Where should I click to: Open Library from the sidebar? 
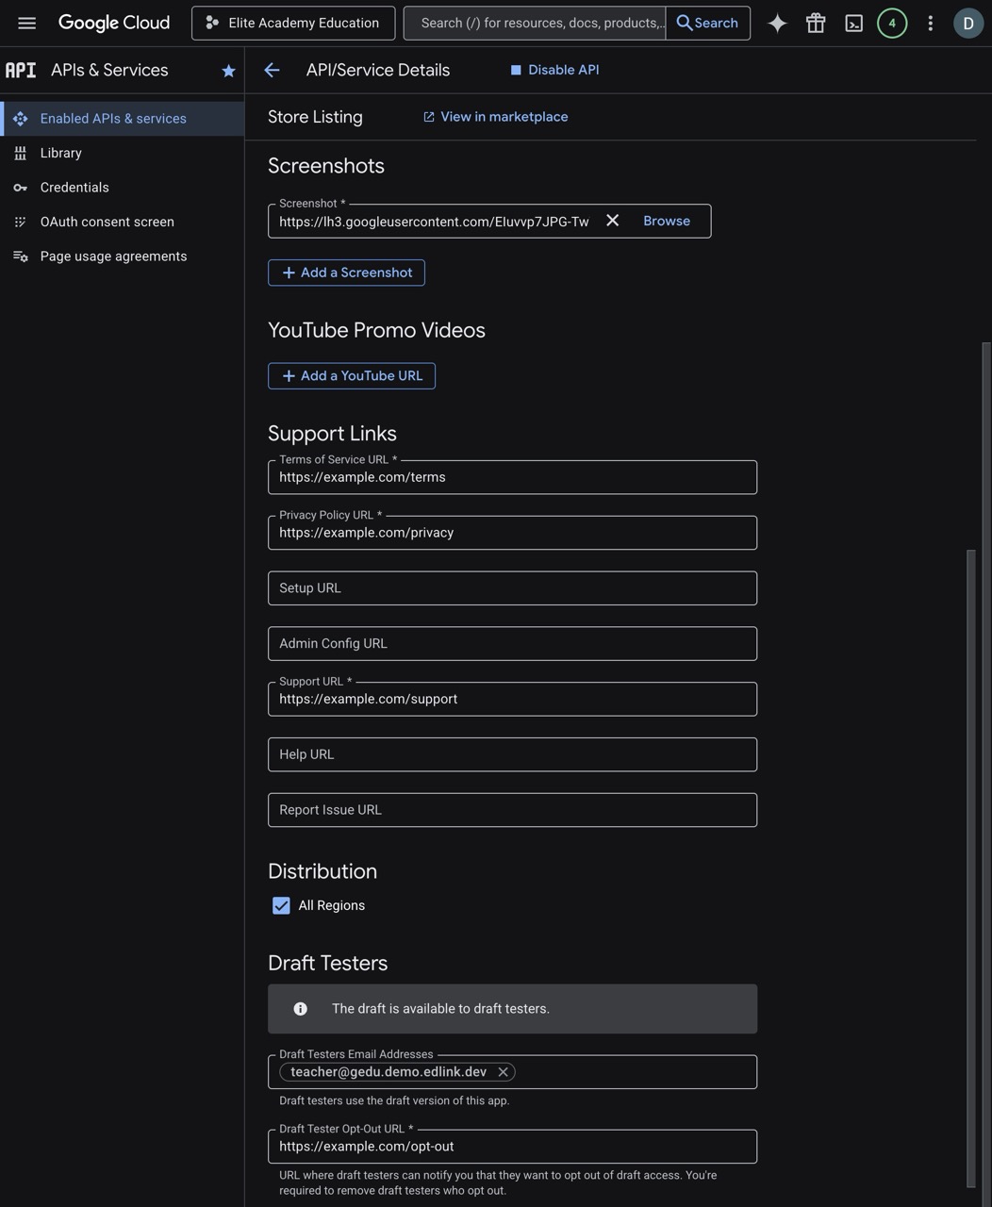point(61,153)
